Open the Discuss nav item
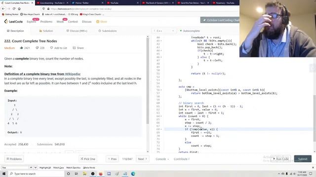Screen dimensions: 316x177 (87, 22)
